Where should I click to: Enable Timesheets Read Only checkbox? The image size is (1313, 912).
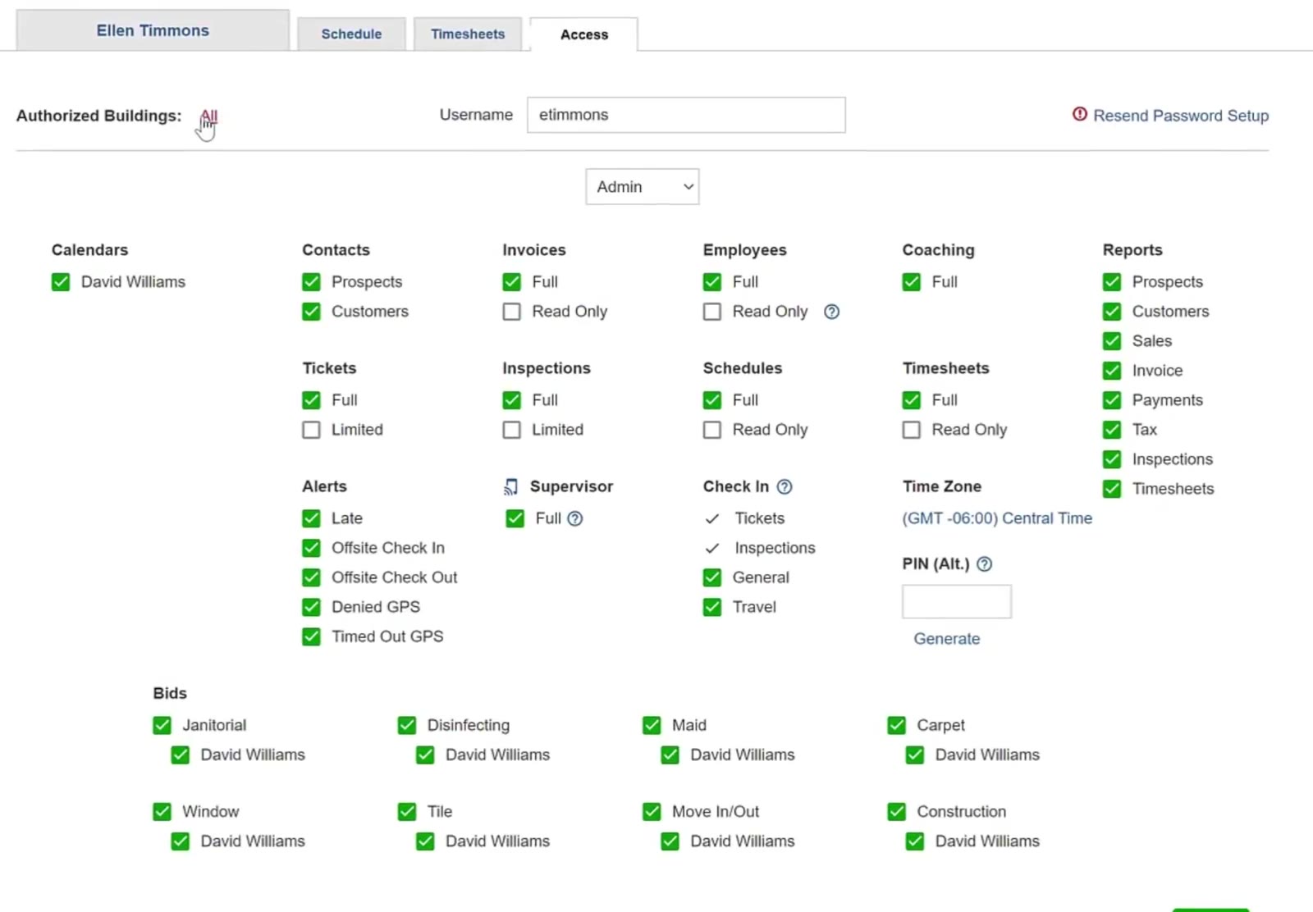click(x=911, y=430)
